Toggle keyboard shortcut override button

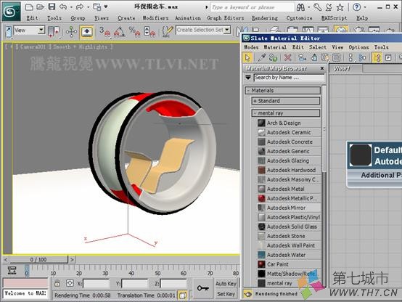click(86, 32)
